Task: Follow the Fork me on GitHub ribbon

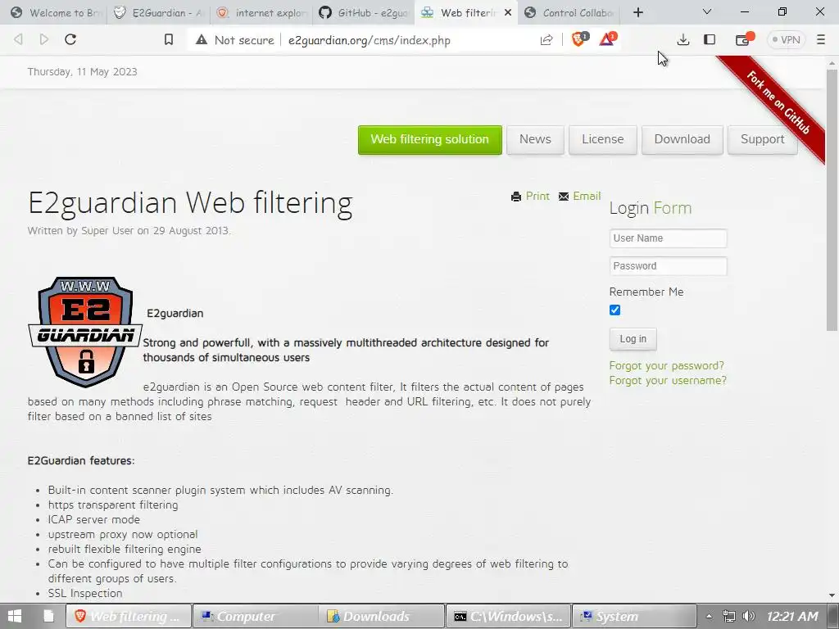Action: tap(778, 102)
